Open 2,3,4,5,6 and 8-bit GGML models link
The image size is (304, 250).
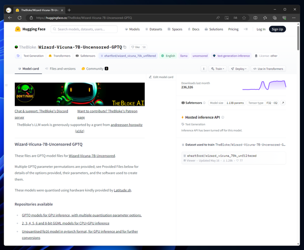(66, 223)
